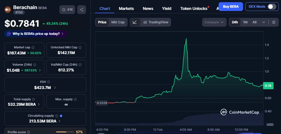
Task: Open the Compare dropdown
Action: tap(214, 22)
